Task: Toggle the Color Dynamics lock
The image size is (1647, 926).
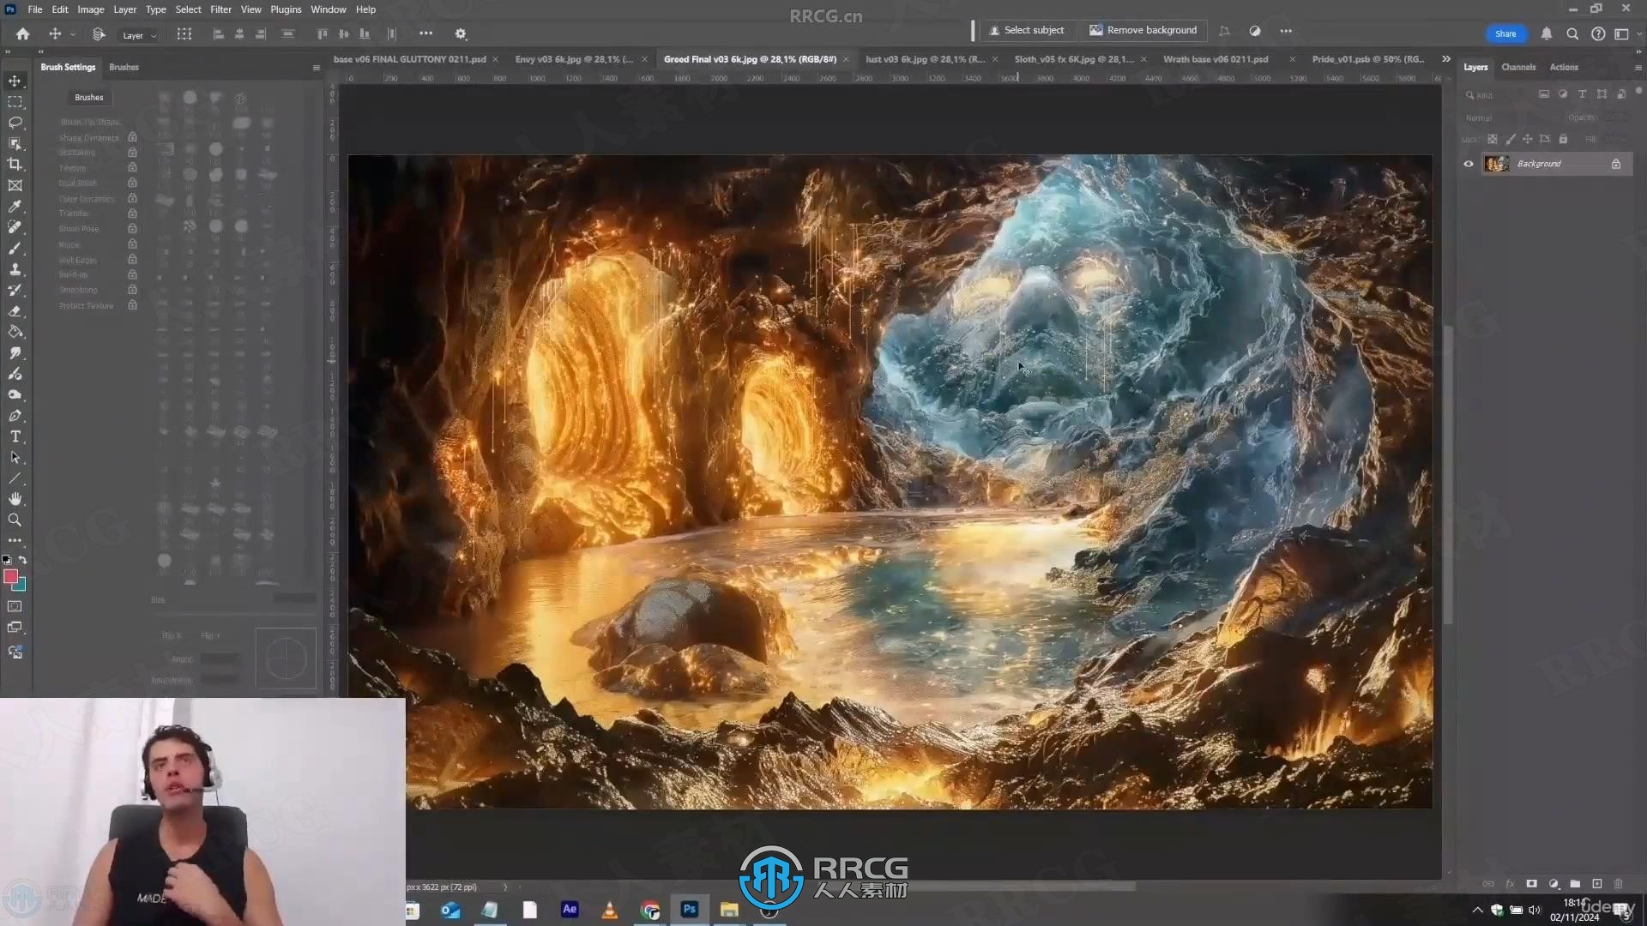Action: click(132, 198)
